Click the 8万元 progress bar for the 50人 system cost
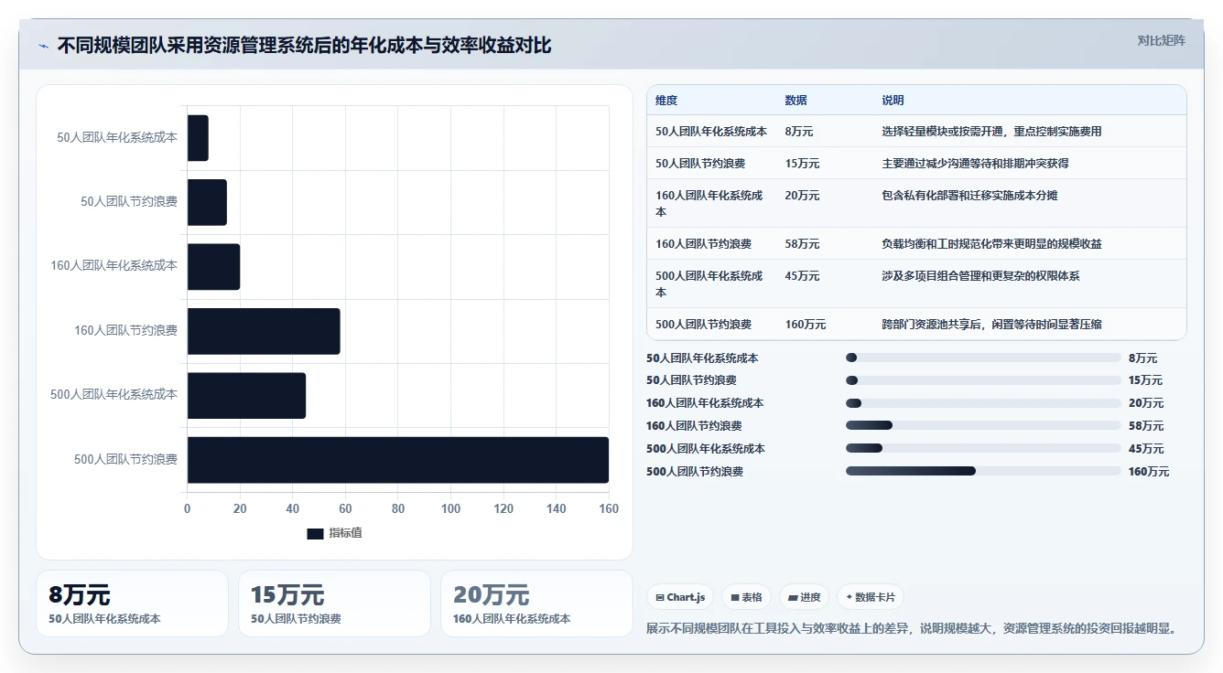1223x673 pixels. [x=983, y=358]
